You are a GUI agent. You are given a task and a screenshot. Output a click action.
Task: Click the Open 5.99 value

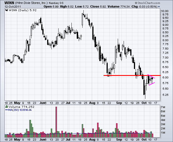(x=51, y=6)
